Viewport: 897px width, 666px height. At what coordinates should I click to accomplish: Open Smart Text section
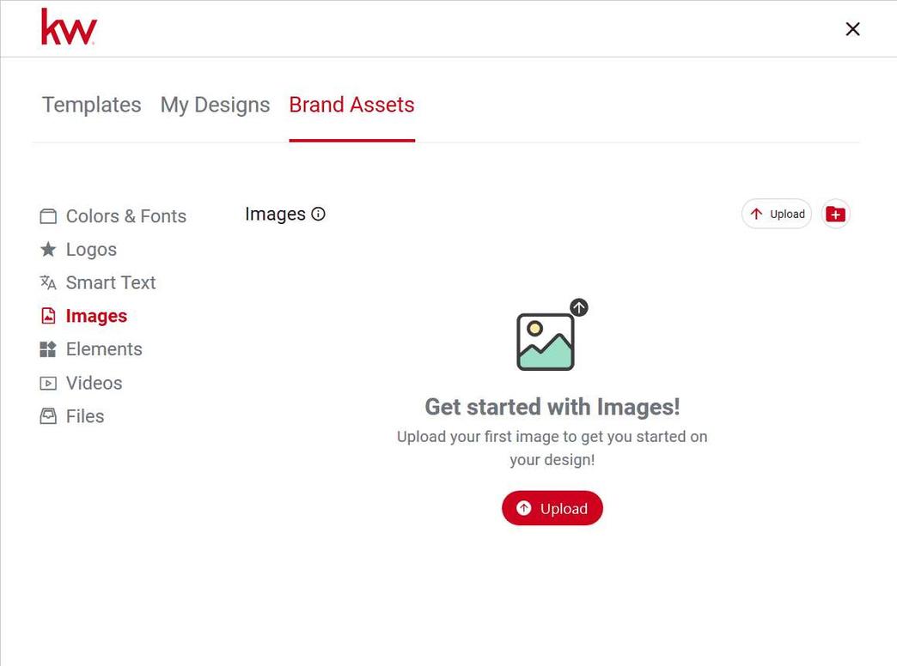[x=111, y=282]
